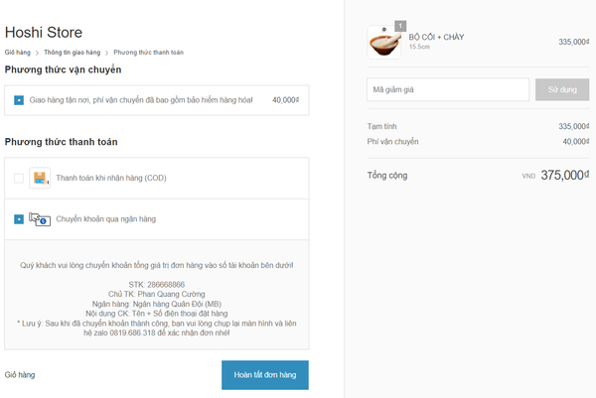Click the Hoàn tất đơn hàng button
Image resolution: width=596 pixels, height=398 pixels.
click(x=265, y=375)
